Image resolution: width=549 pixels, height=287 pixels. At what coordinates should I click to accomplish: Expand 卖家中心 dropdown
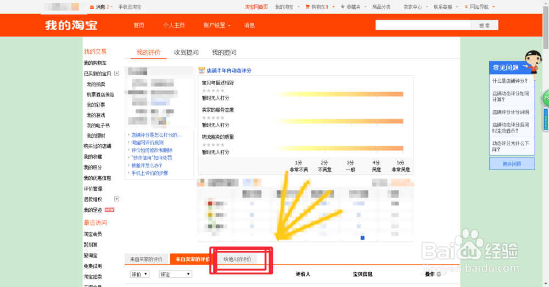[427, 7]
